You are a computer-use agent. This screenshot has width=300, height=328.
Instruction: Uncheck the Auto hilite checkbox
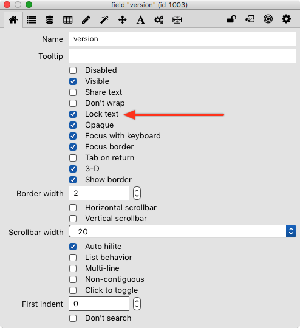coord(73,247)
